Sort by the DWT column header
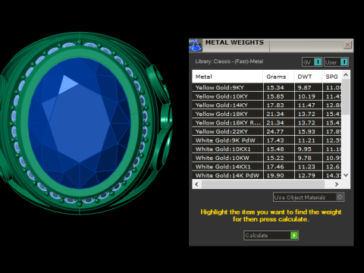Viewport: 364px width, 273px height. coord(308,77)
